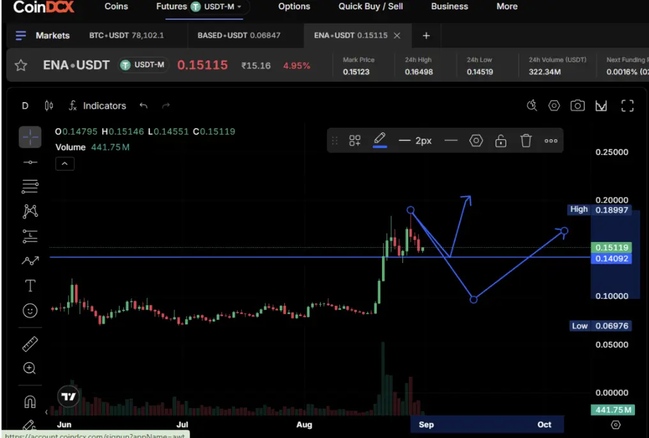Screen dimensions: 649x438
Task: Click the 0.15119 current price label
Action: (611, 247)
